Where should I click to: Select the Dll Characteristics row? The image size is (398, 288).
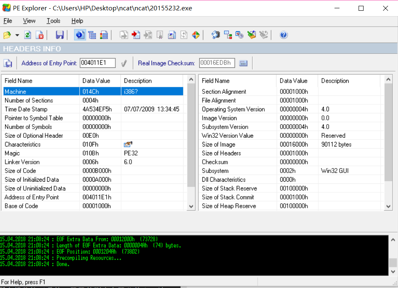(290, 180)
